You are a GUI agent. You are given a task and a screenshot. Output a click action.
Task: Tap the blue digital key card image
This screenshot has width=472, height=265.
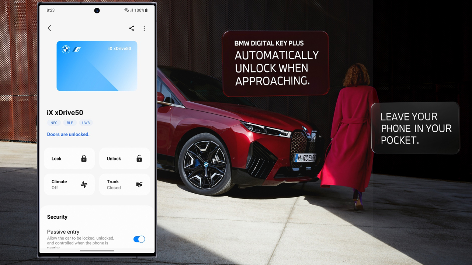point(97,66)
